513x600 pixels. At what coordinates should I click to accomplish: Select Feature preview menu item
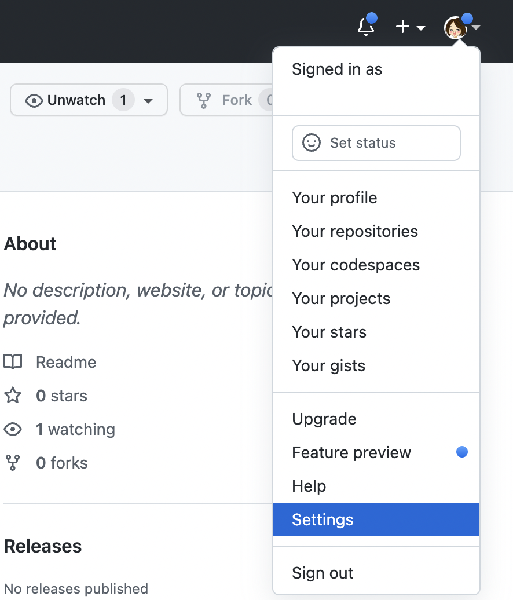pyautogui.click(x=351, y=453)
